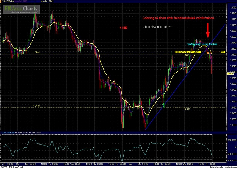Open the fxaccucharts.com link at bottom right
Viewport: 237px width, 169px height.
(x=223, y=167)
